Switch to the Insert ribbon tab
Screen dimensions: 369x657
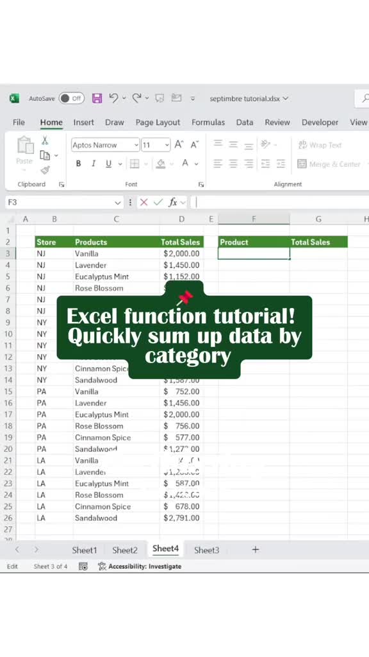(84, 123)
